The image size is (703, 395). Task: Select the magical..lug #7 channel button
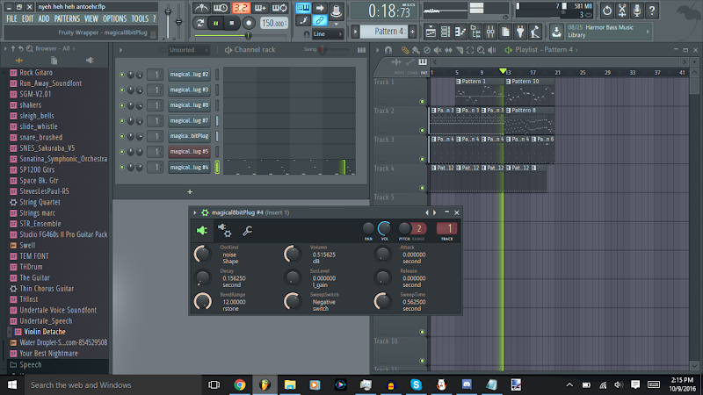[189, 120]
